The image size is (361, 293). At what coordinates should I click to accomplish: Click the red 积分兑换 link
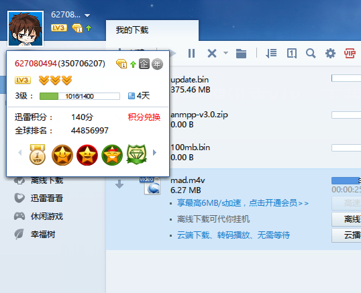144,117
